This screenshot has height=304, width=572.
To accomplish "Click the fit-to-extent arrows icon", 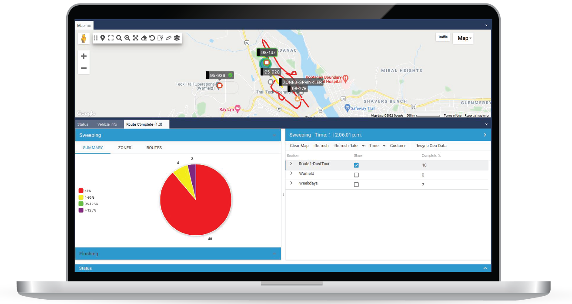I will 135,38.
